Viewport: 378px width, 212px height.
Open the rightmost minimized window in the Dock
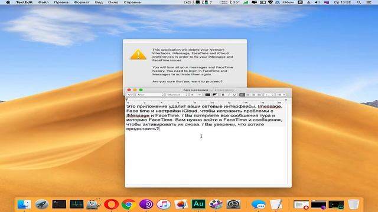(336, 204)
